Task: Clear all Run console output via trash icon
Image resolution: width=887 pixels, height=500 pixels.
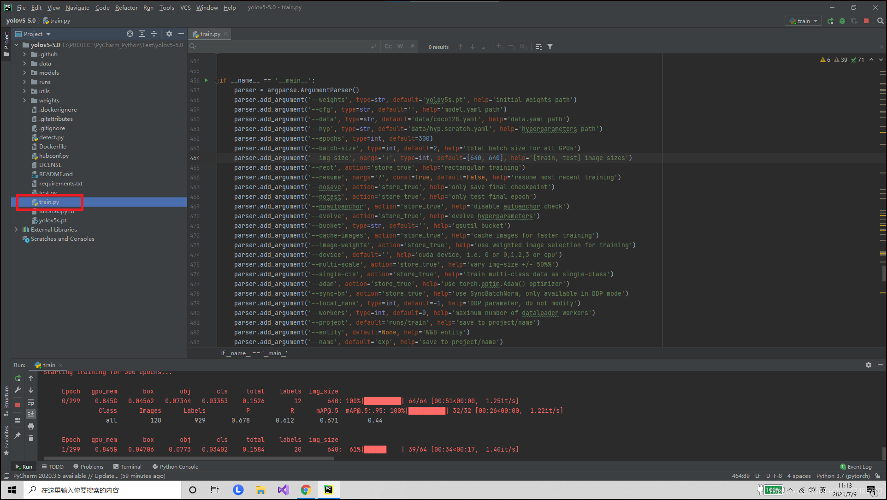Action: (x=31, y=438)
